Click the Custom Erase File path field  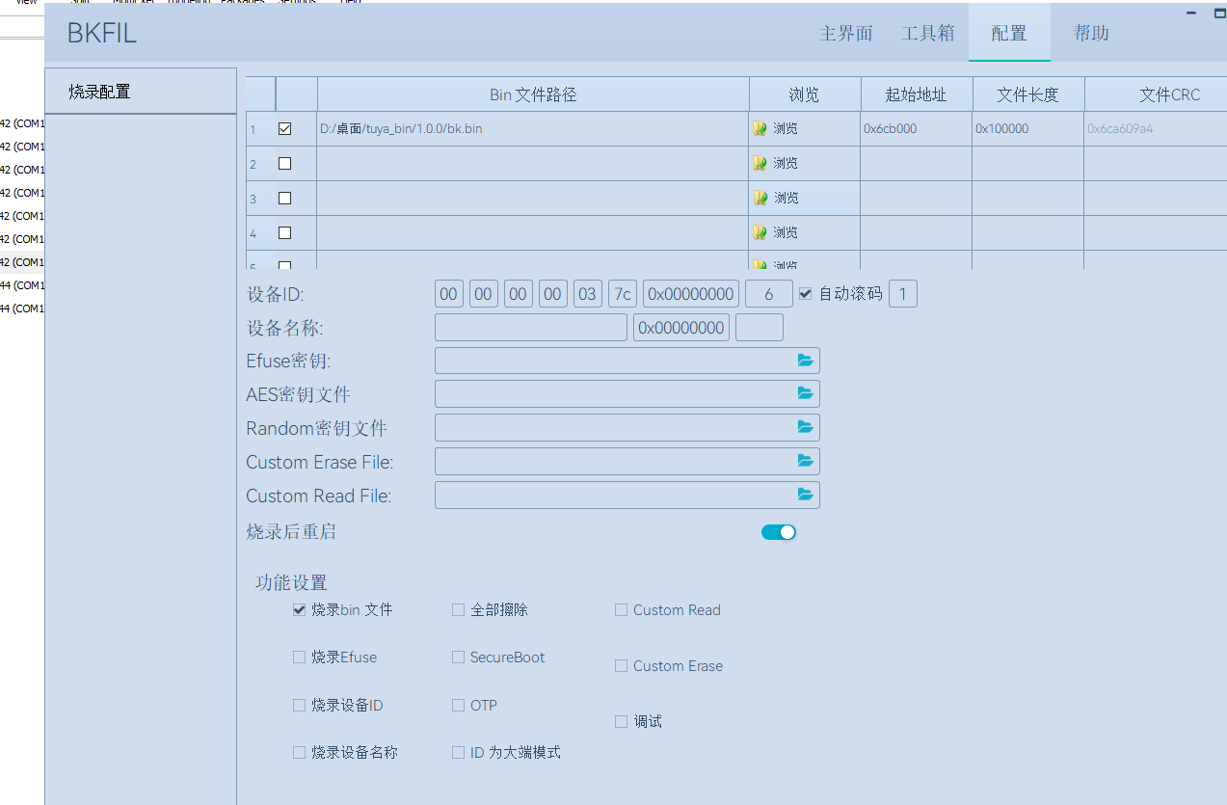(x=627, y=461)
